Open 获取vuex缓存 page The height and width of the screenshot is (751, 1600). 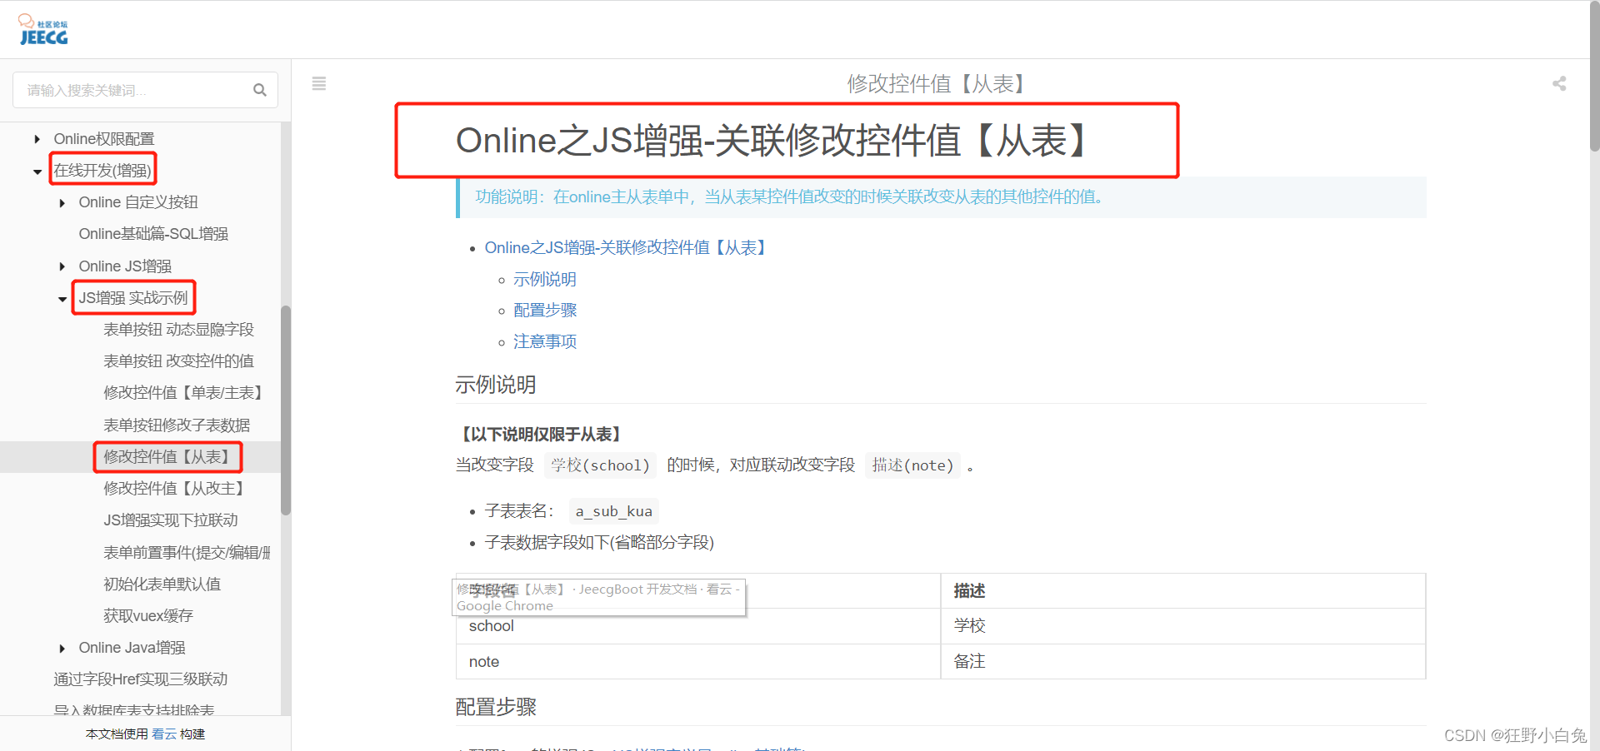pos(148,616)
